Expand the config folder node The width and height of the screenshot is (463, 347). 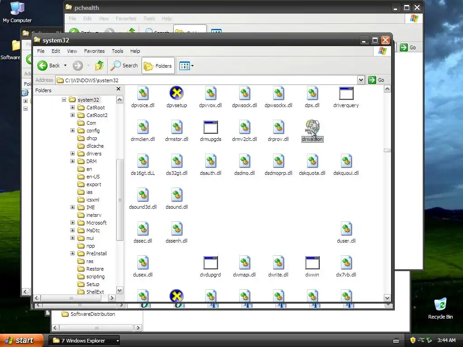pyautogui.click(x=72, y=130)
